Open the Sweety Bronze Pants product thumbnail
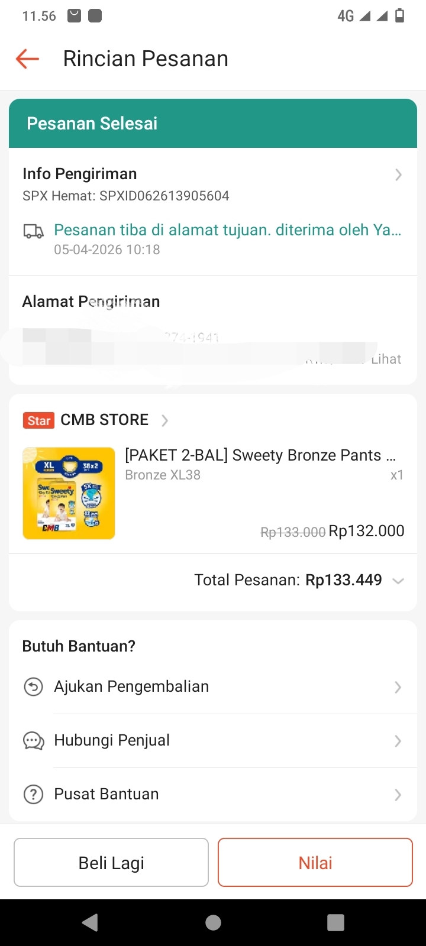The image size is (426, 946). tap(69, 493)
